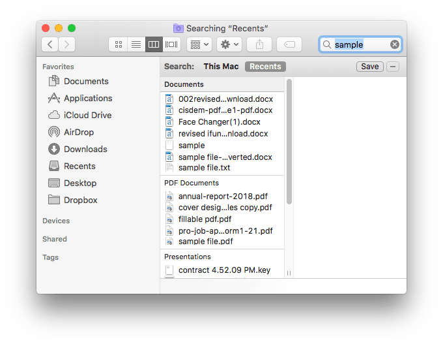The height and width of the screenshot is (346, 443).
Task: Toggle column view in toolbar
Action: (154, 44)
